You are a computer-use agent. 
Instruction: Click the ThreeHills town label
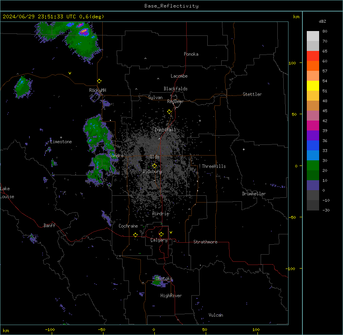(214, 166)
